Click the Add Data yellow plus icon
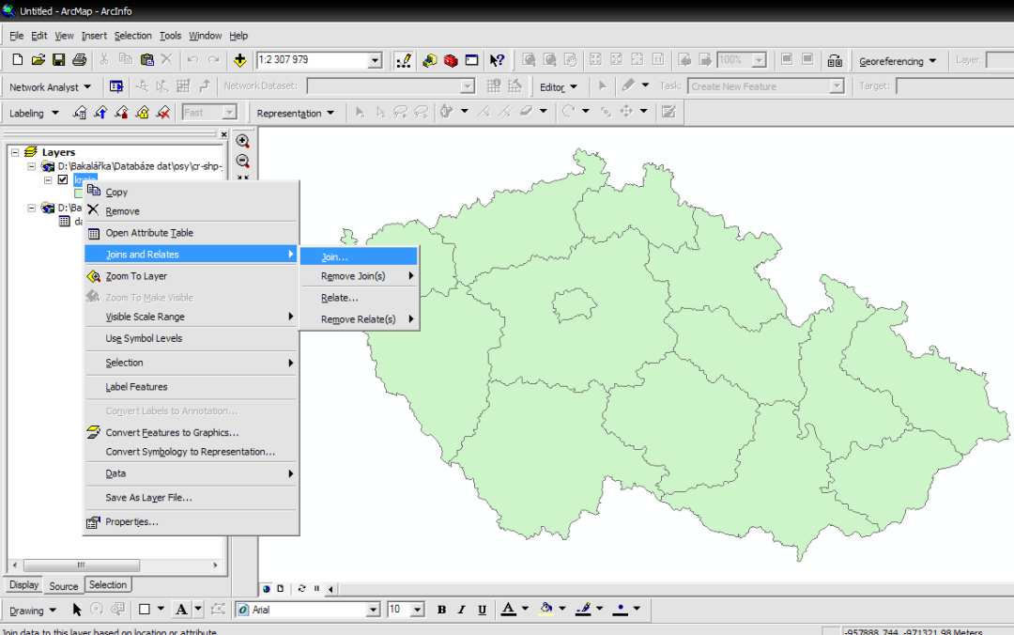 pyautogui.click(x=240, y=60)
